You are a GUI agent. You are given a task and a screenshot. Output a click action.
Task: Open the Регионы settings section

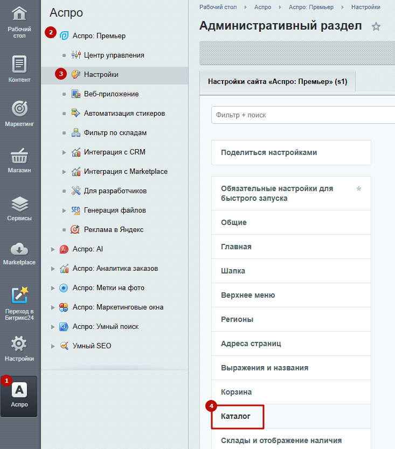pos(291,319)
